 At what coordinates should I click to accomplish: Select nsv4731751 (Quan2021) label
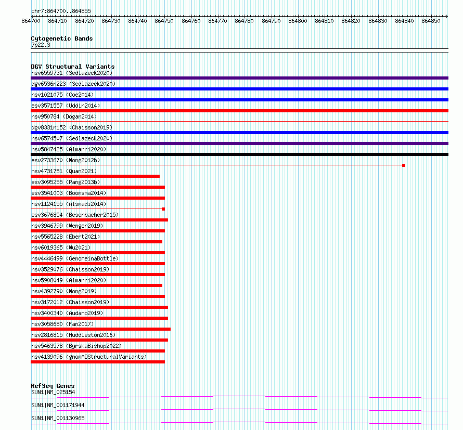64,171
